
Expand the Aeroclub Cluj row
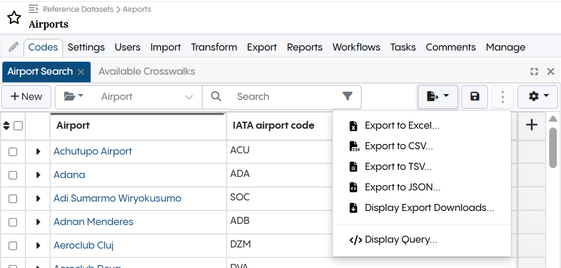(38, 246)
